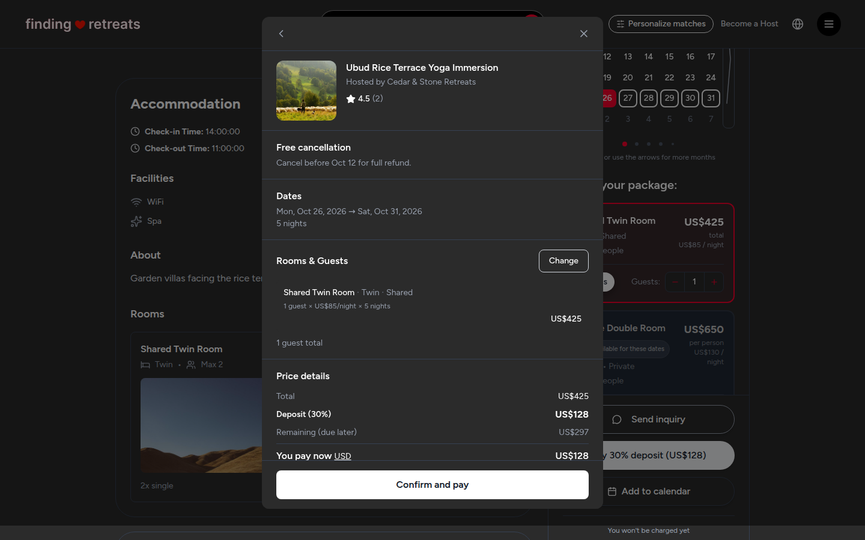Open the Ubud Rice Terrace retreat thumbnail
Screen dimensions: 865x540
coord(306,91)
